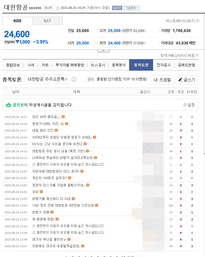Image resolution: width=205 pixels, height=257 pixels.
Task: Open the 투자자별 매매동향 tab
Action: click(70, 65)
